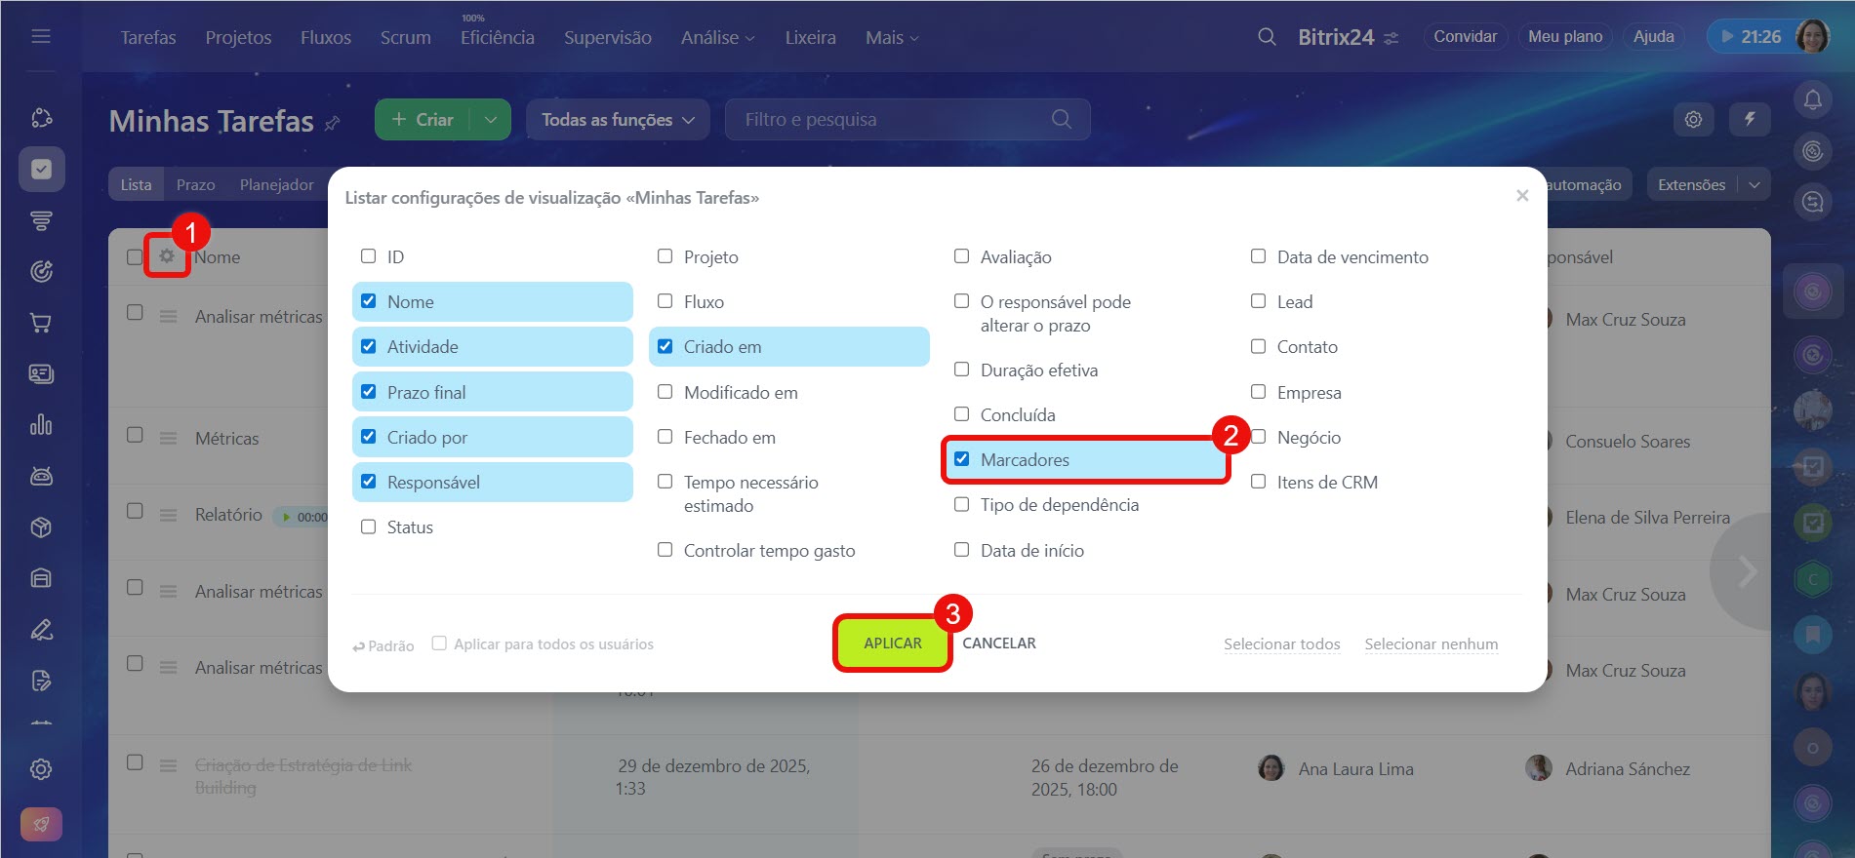Check the Data de vencimento option
Screen dimensions: 1855x858
pos(1259,256)
